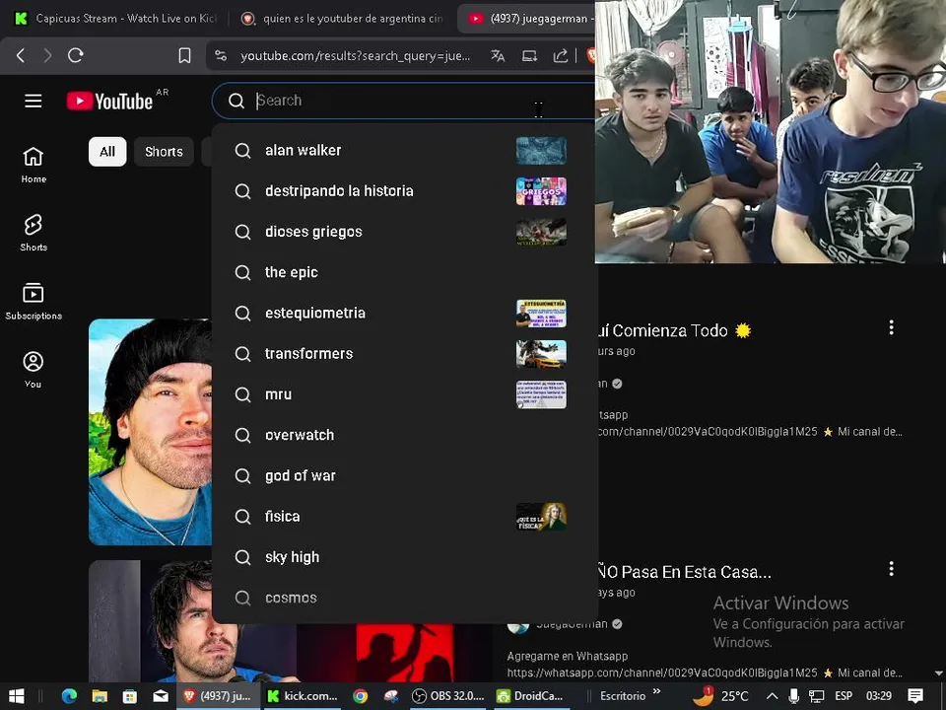Screen dimensions: 946x710
Task: Choose 'mru' search suggestion
Action: [403, 394]
